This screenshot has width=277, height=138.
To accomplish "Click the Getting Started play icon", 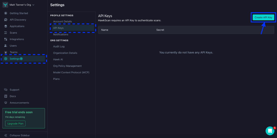I will tap(6, 13).
